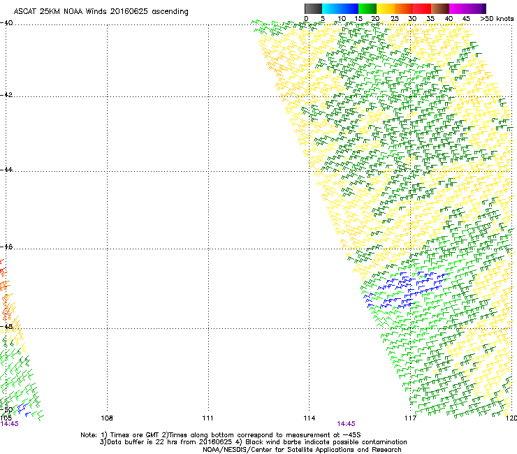Image resolution: width=517 pixels, height=454 pixels.
Task: Click the red 30-35 knots legend segment
Action: tap(422, 8)
